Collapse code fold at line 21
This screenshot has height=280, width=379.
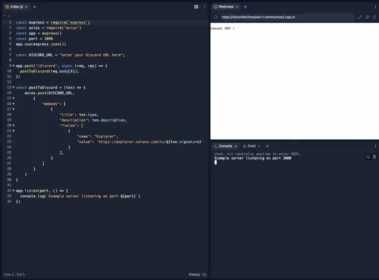pos(14,131)
